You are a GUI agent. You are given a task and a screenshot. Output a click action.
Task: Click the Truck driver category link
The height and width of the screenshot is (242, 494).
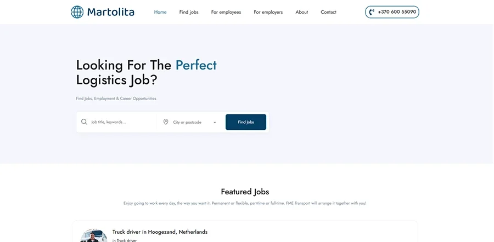(x=127, y=240)
